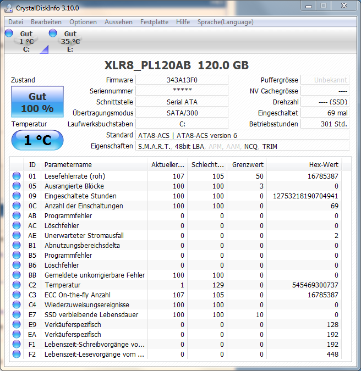Click the Betriebsstunden 301 Std. field
The height and width of the screenshot is (371, 361).
[x=325, y=124]
